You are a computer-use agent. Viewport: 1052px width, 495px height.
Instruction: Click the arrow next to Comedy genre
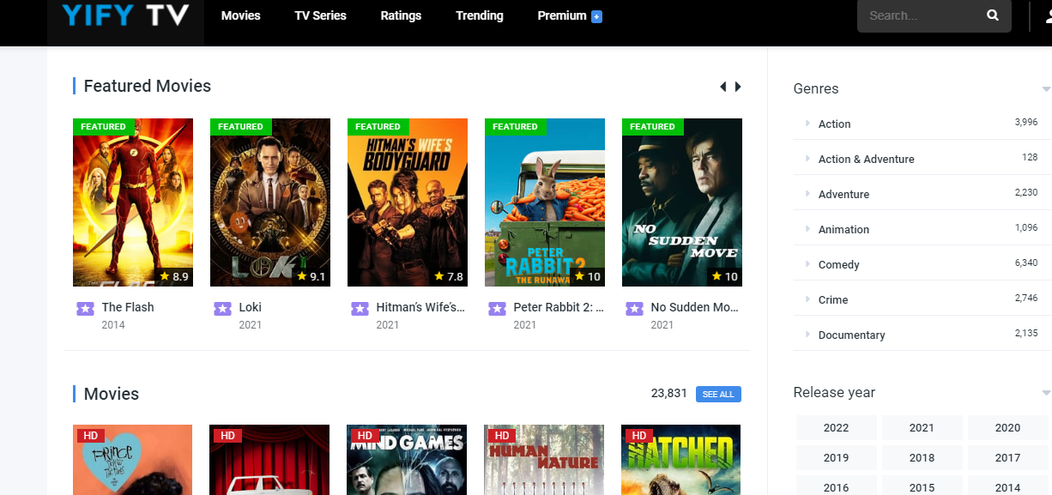[x=807, y=264]
